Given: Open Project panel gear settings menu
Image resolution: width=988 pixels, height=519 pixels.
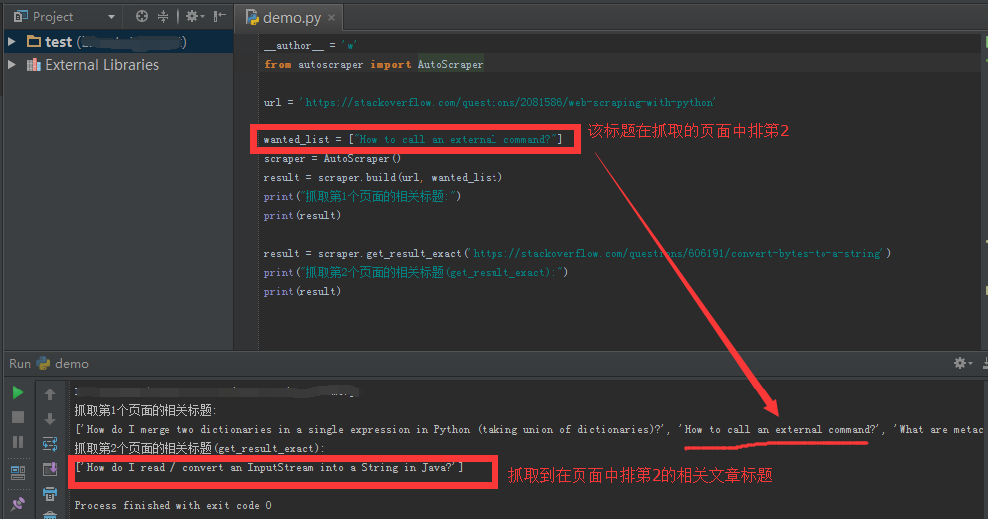Looking at the screenshot, I should [192, 16].
